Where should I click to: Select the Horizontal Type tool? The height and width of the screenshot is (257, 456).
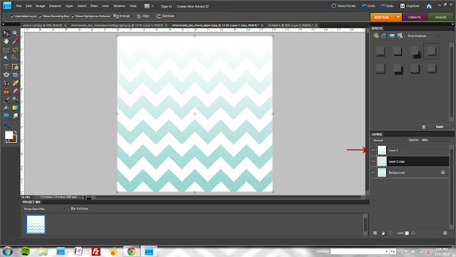coord(6,66)
